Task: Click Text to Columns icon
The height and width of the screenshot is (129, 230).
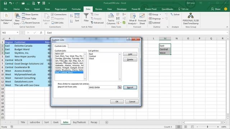Action: click(111, 19)
